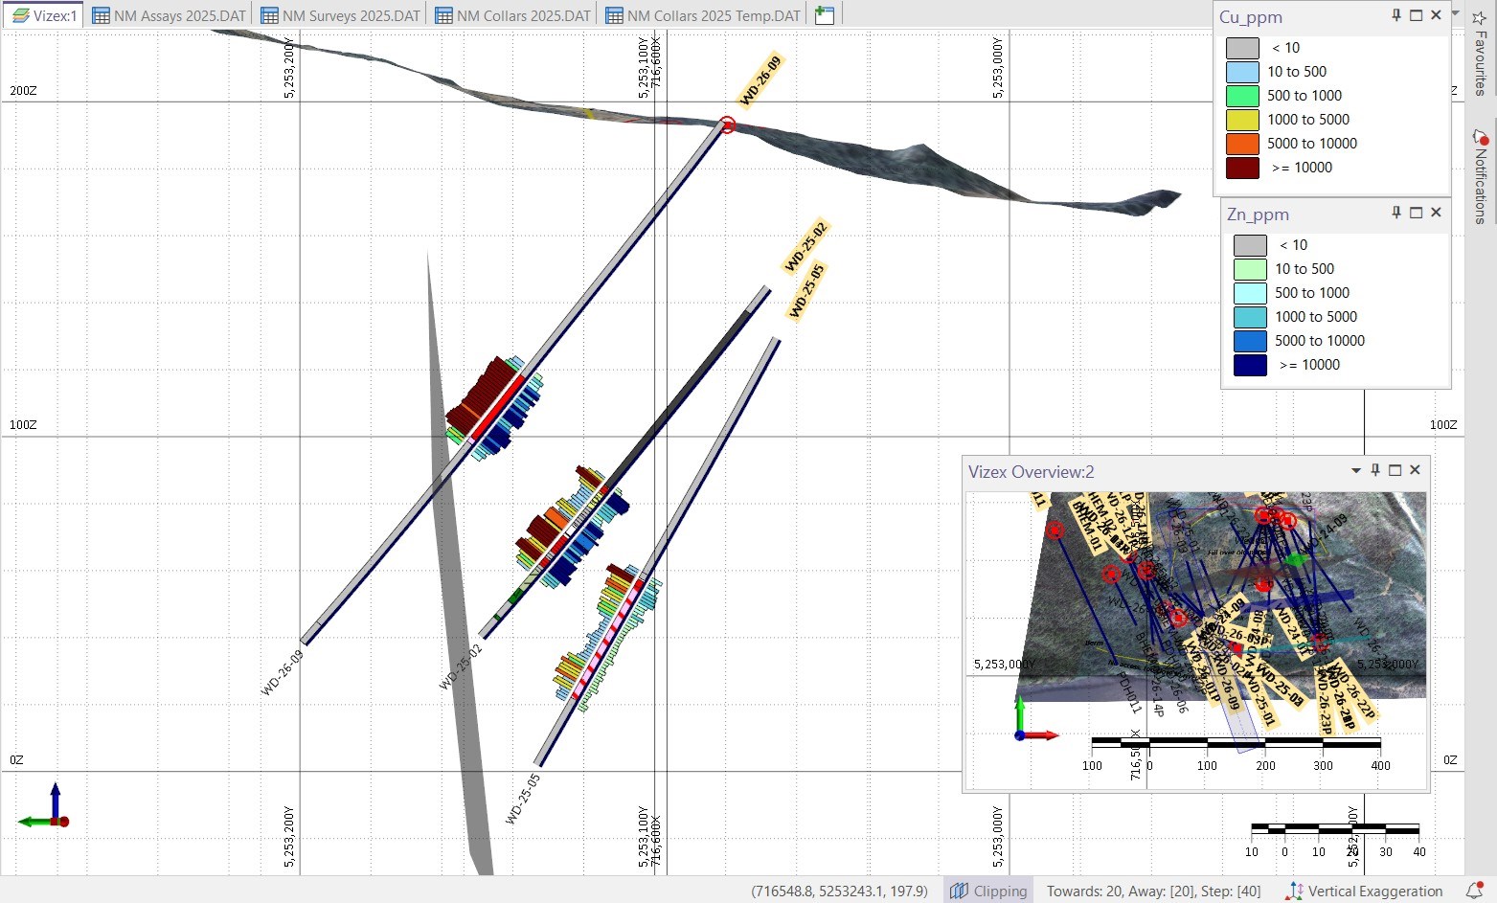The width and height of the screenshot is (1497, 903).
Task: Pin the Vizex Overview:2 panel
Action: click(x=1375, y=470)
